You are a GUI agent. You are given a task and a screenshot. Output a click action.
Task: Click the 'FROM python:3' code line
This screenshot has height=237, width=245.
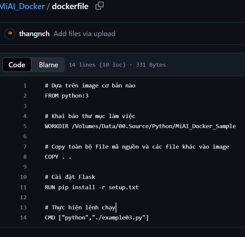coord(67,96)
